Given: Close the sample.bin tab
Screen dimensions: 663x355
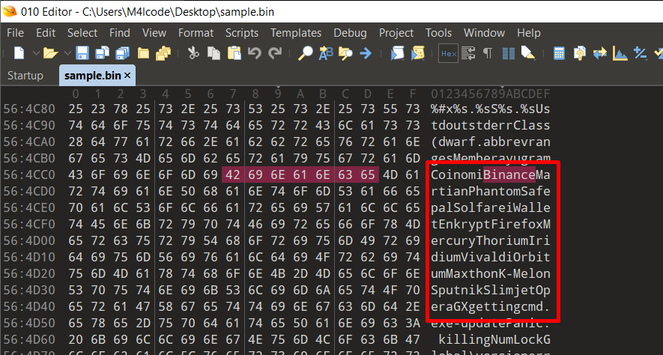Looking at the screenshot, I should coord(127,76).
